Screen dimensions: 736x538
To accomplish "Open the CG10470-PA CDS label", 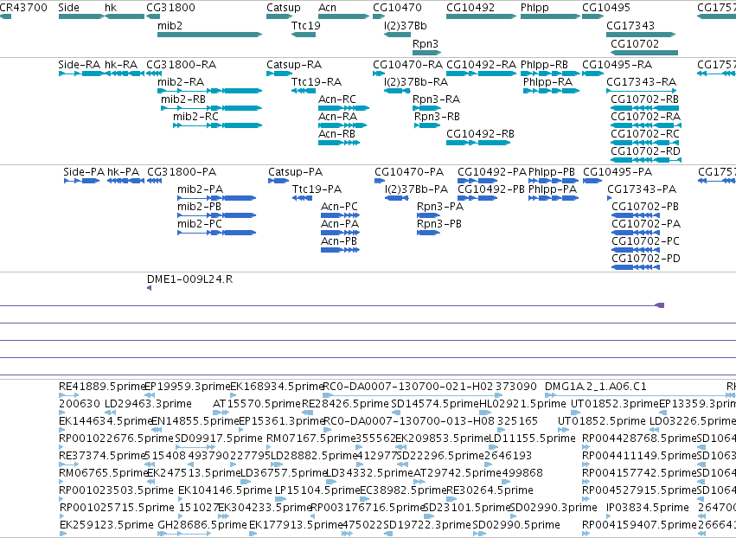I will point(409,172).
